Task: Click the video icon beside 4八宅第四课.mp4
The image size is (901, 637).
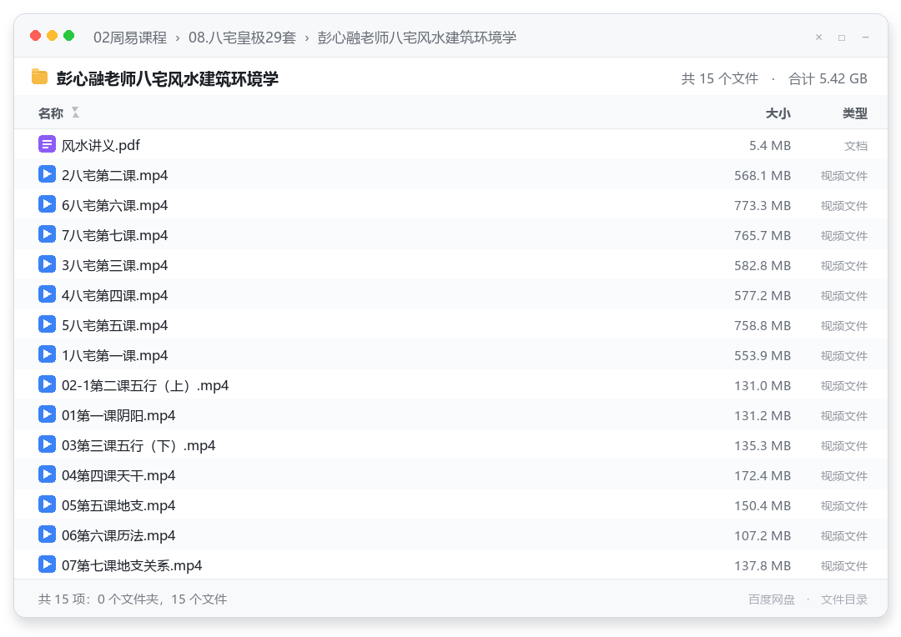Action: click(47, 294)
